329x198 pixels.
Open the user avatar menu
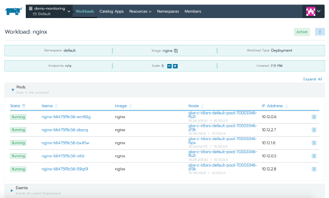(313, 11)
